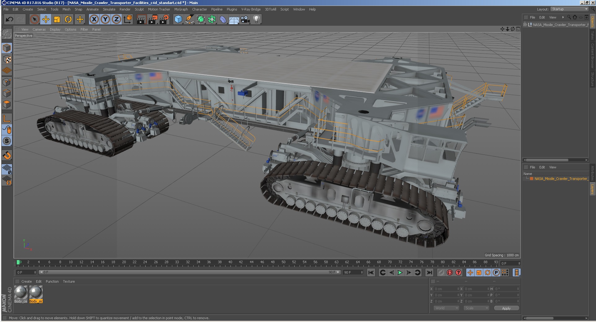596x322 pixels.
Task: Click the end frame 90 F field
Action: (x=353, y=272)
